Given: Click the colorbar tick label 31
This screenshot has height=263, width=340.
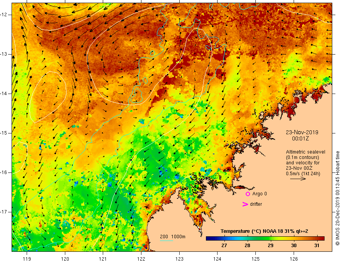Looking at the screenshot, I should click(x=317, y=246).
